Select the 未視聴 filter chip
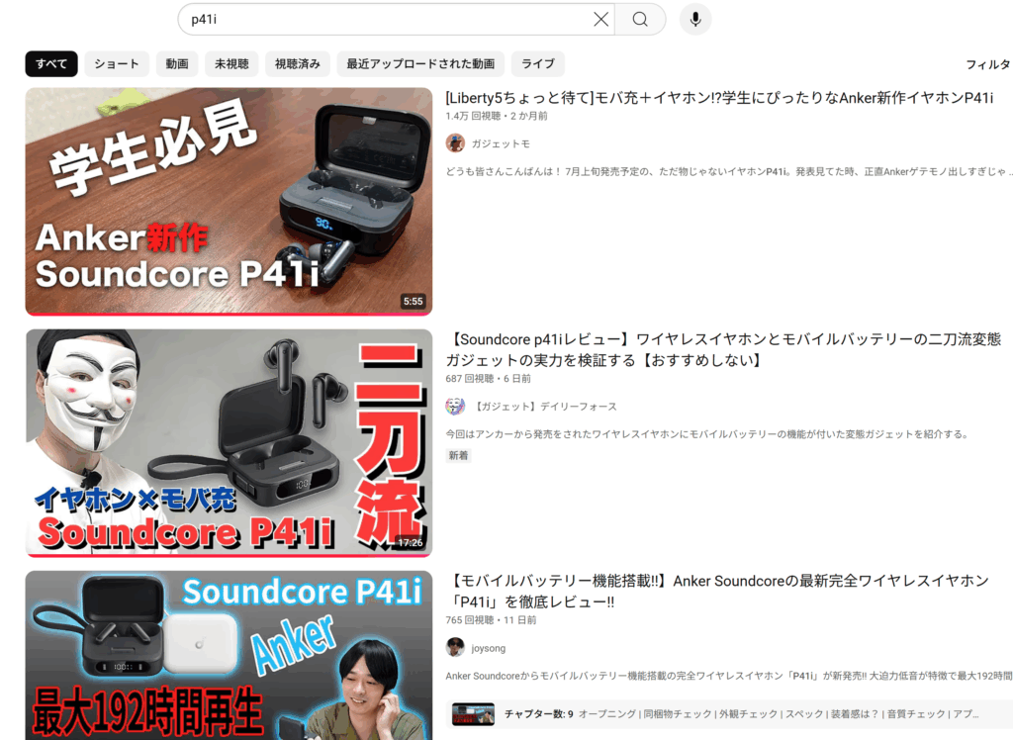 pyautogui.click(x=231, y=64)
